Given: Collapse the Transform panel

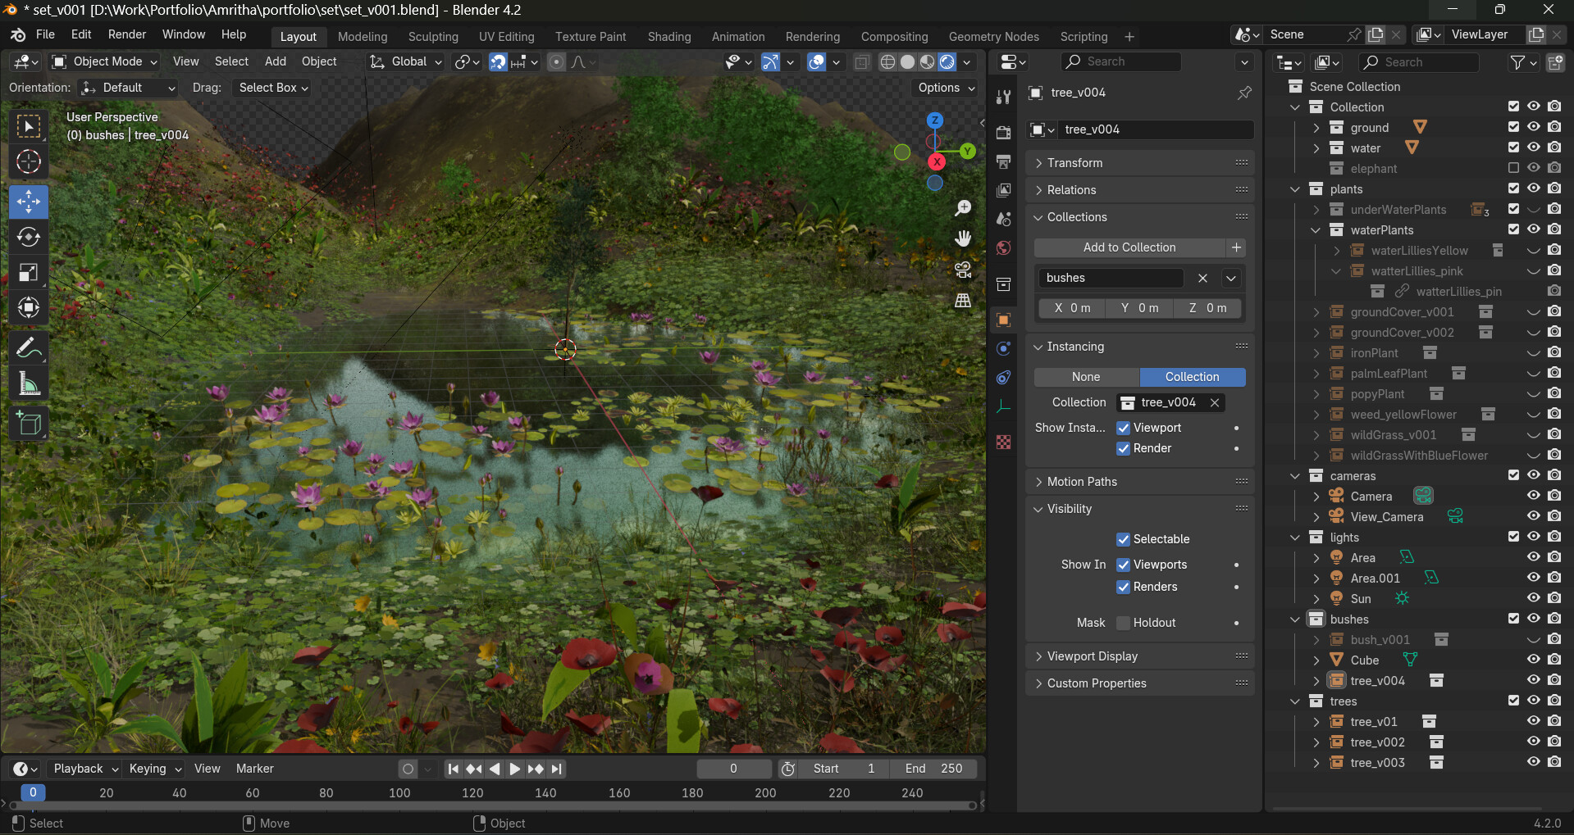Looking at the screenshot, I should coord(1076,162).
